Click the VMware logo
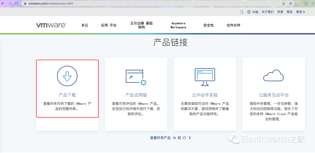 point(51,25)
